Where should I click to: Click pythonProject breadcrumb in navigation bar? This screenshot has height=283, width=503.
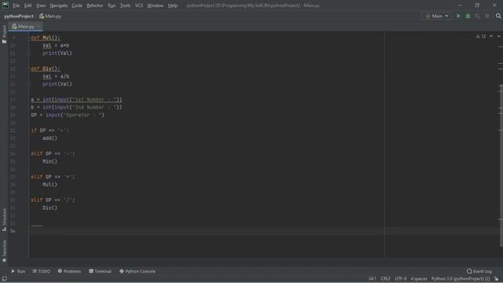point(19,16)
